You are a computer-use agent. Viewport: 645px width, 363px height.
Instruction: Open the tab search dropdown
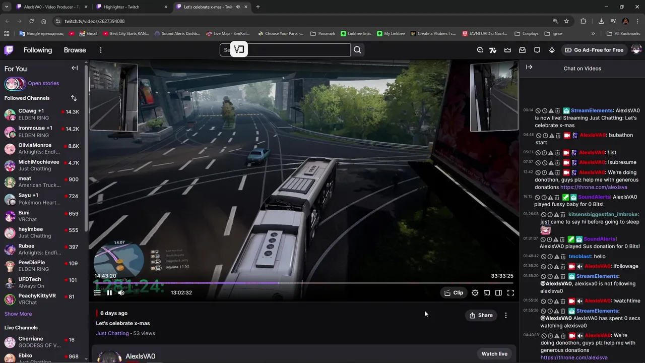(7, 7)
